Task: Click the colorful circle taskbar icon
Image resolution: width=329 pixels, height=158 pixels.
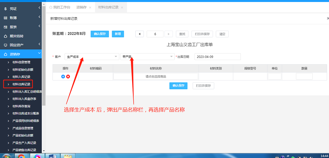Action: [36, 156]
